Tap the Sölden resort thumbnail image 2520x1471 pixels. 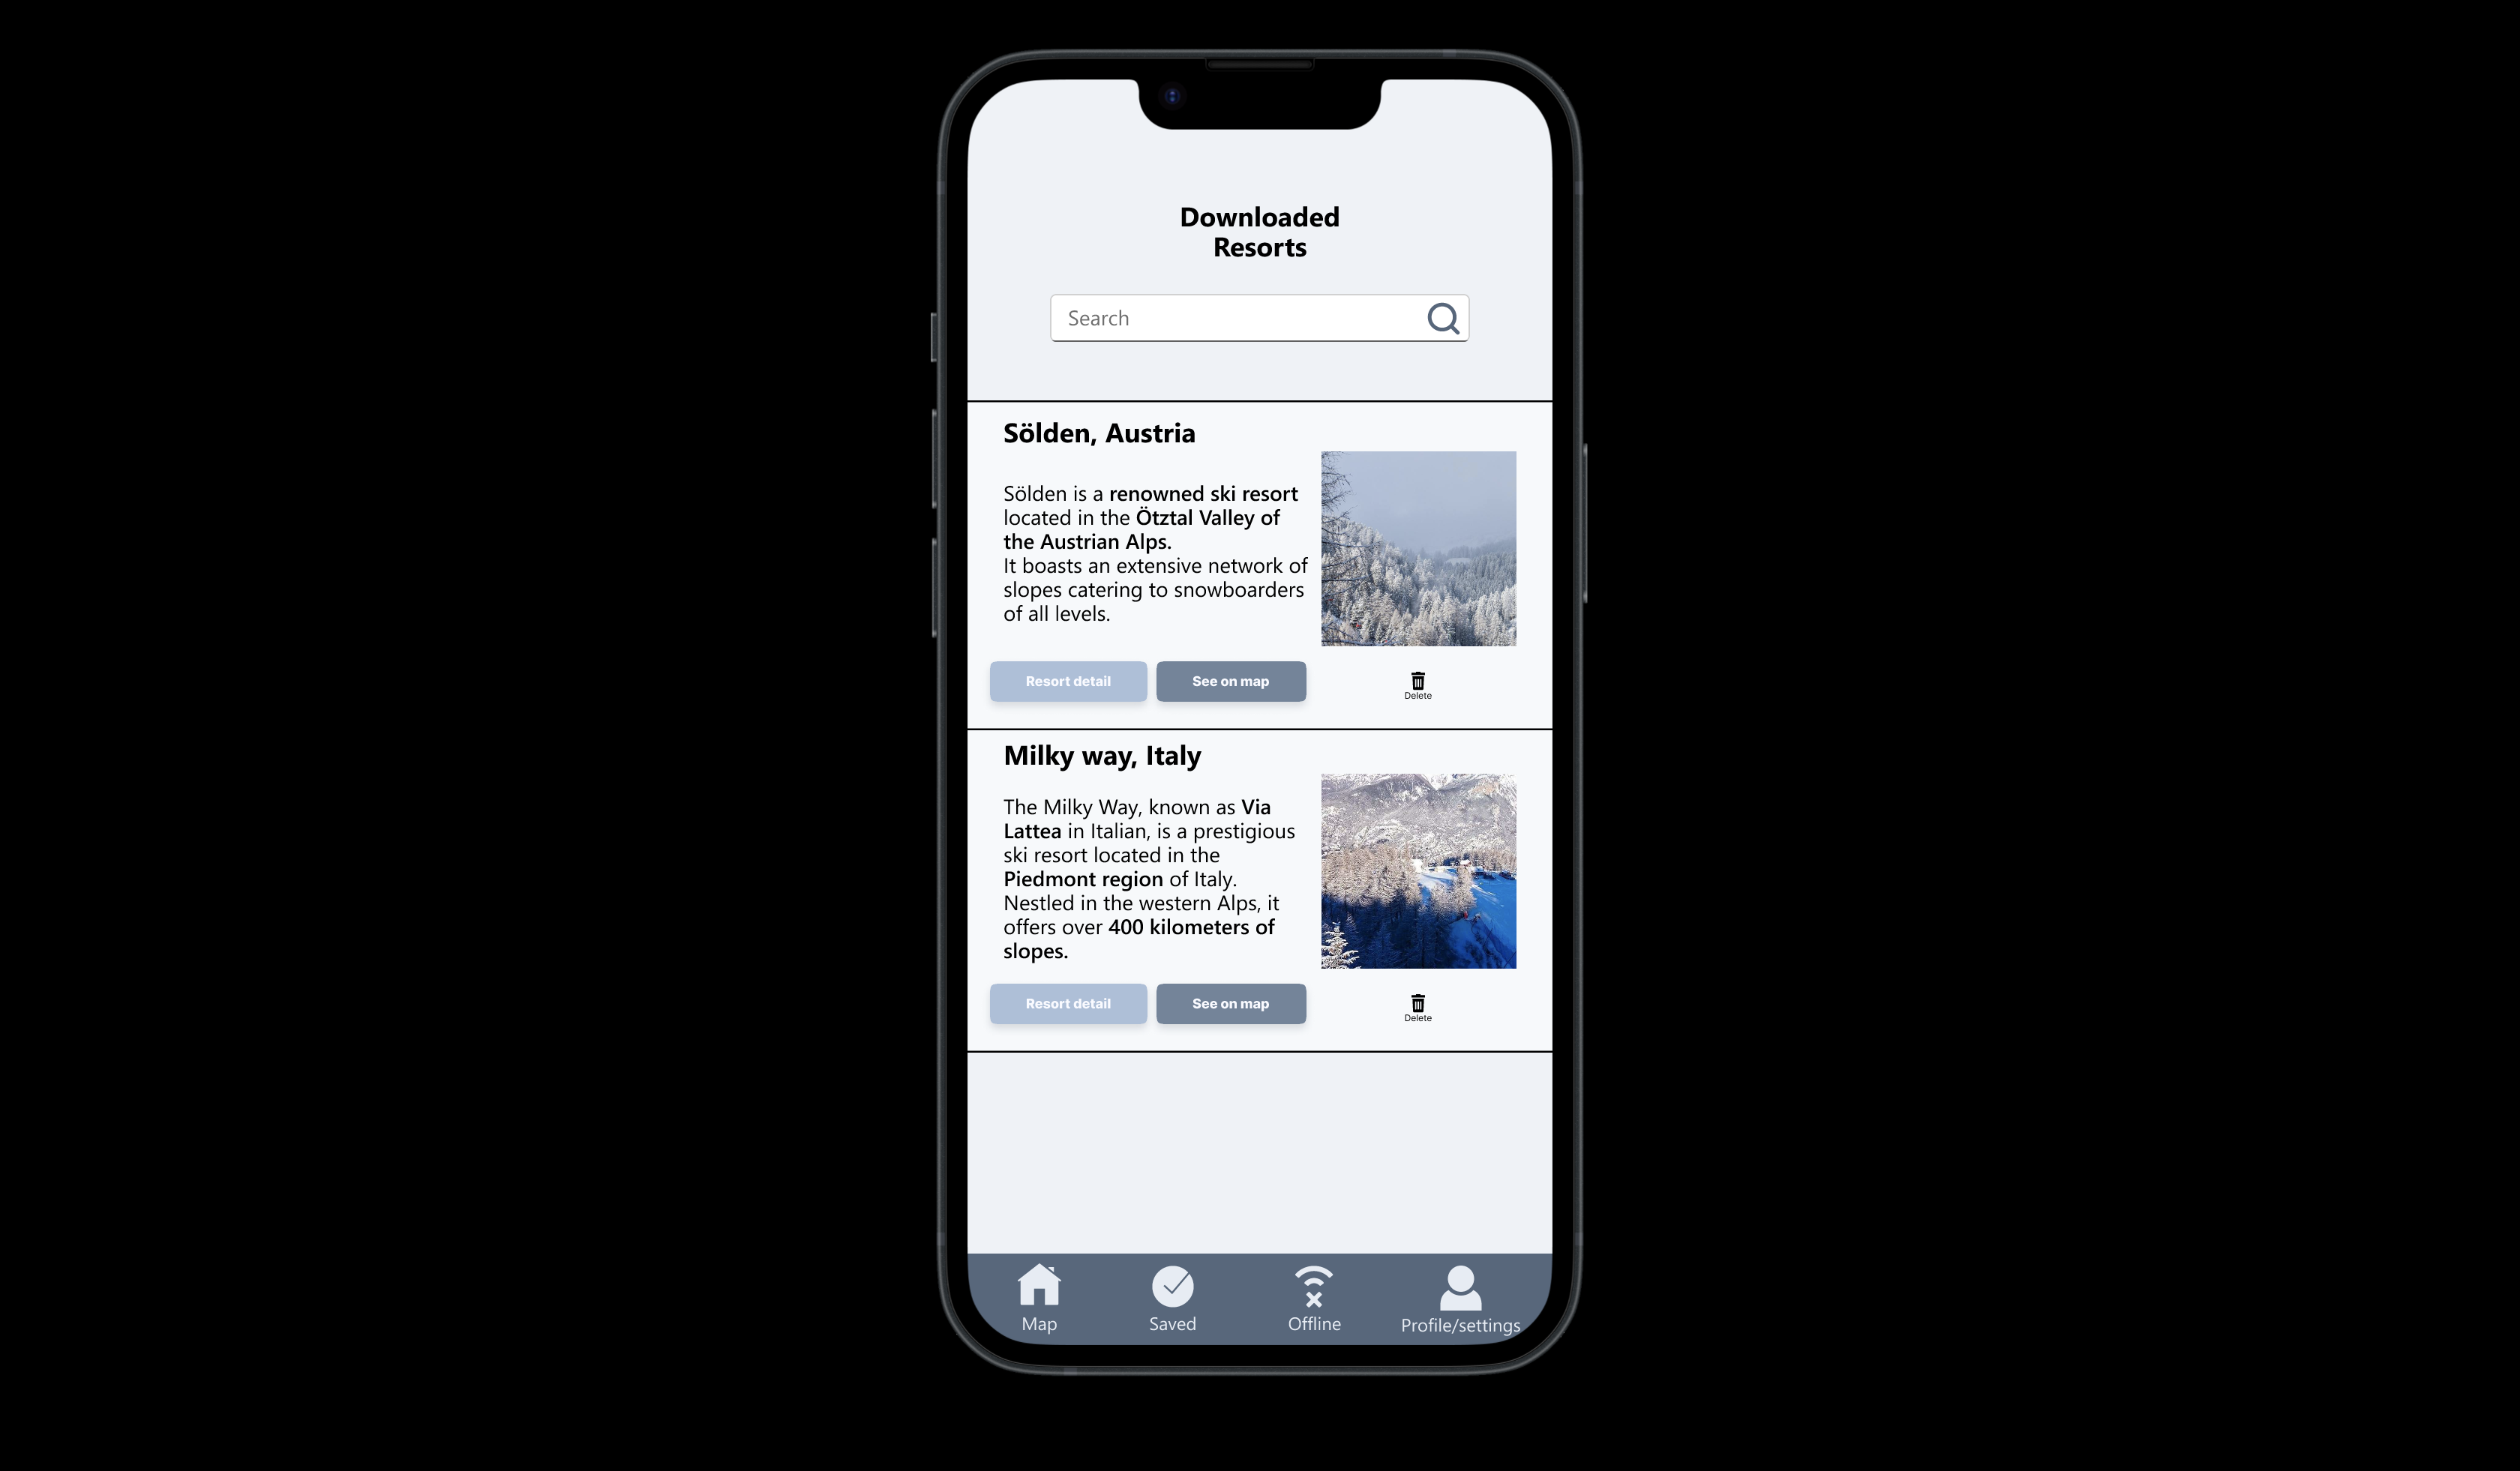[1418, 548]
